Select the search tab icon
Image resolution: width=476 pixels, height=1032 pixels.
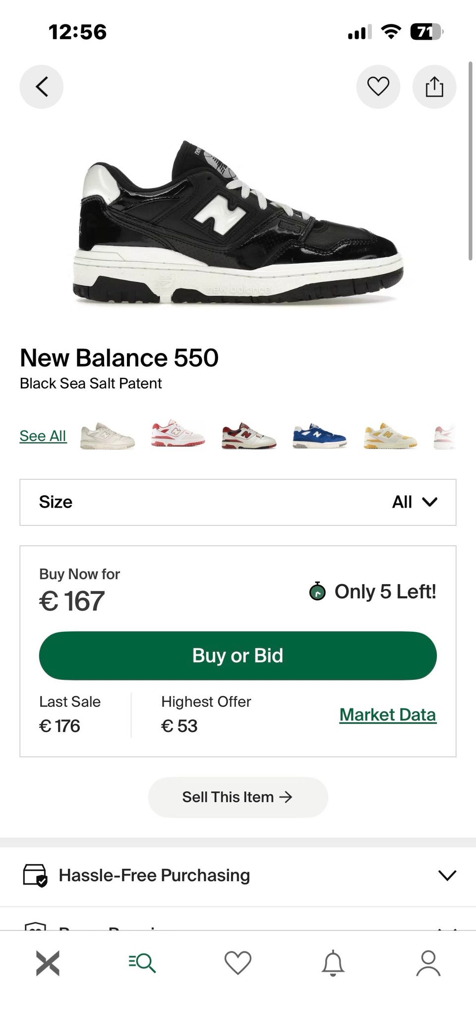[x=142, y=963]
